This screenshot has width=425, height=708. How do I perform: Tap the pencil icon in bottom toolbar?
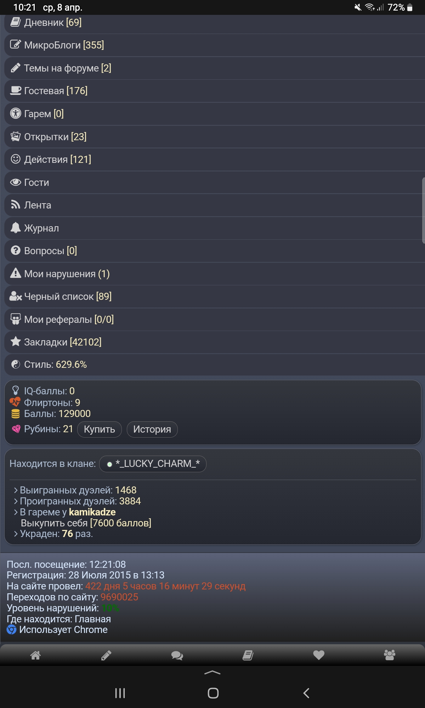106,655
